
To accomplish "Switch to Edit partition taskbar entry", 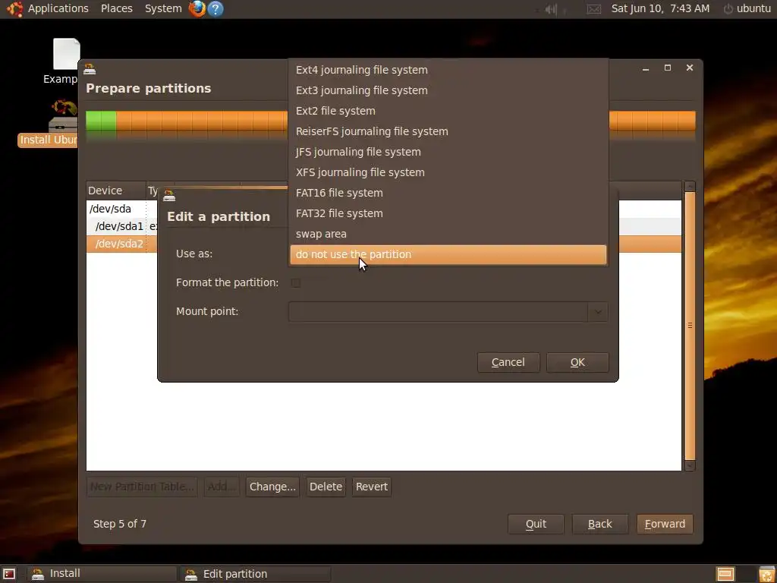I will click(256, 574).
